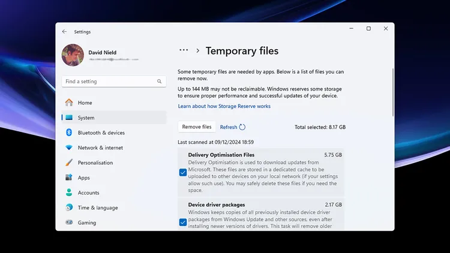The height and width of the screenshot is (253, 450).
Task: Open Personalisation paintbrush icon
Action: click(69, 162)
